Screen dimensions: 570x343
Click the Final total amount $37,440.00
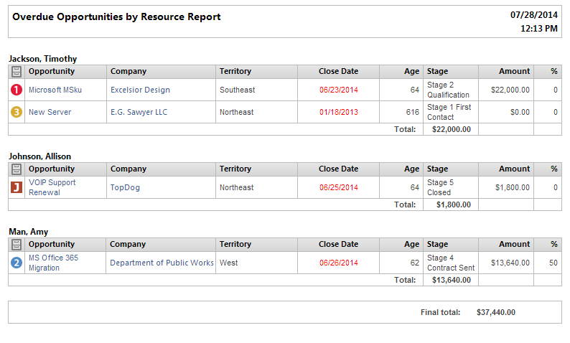[496, 312]
